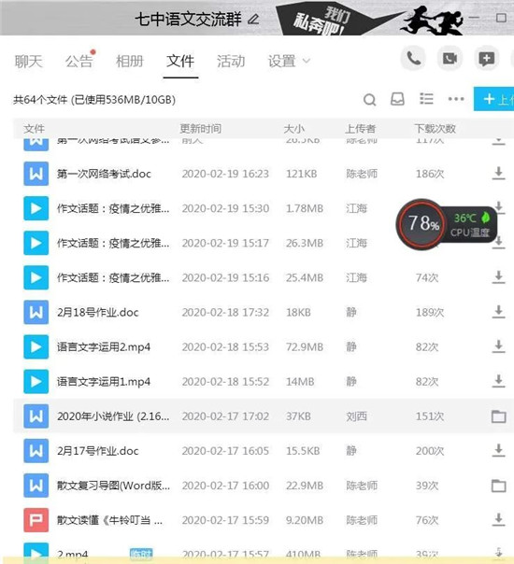Viewport: 514px width, 564px height.
Task: Open the file inbox tray icon
Action: point(397,99)
